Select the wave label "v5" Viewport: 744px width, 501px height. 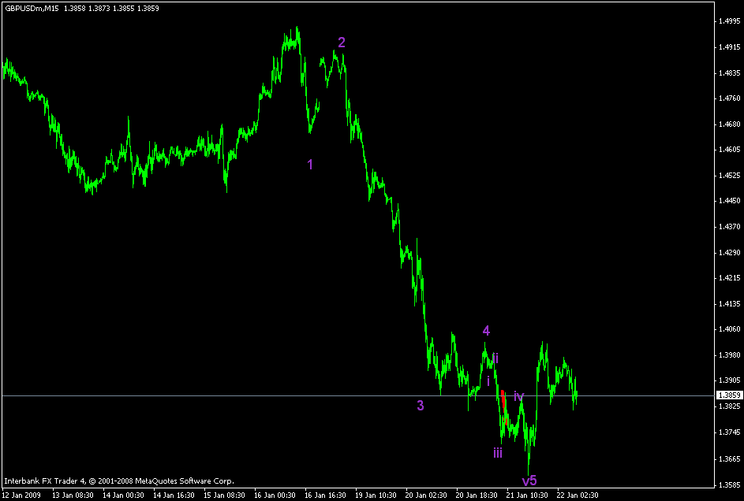pos(529,481)
